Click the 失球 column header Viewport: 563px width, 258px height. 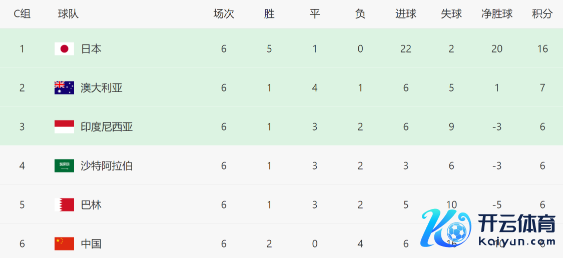pos(451,14)
